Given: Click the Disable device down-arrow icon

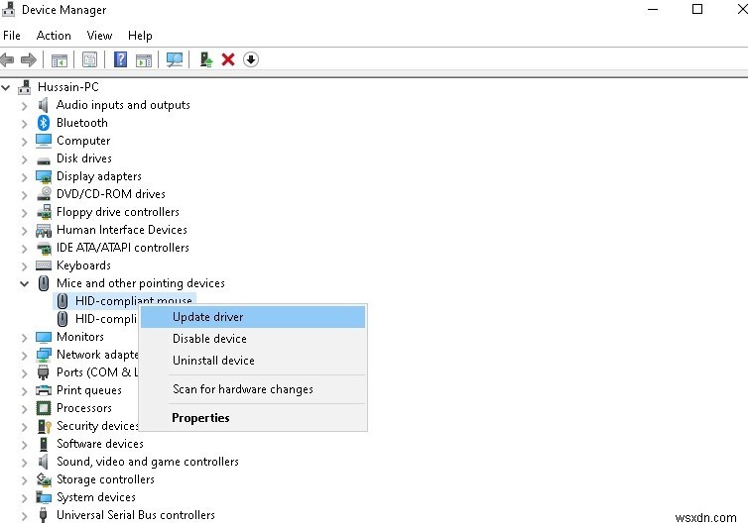Looking at the screenshot, I should click(250, 59).
